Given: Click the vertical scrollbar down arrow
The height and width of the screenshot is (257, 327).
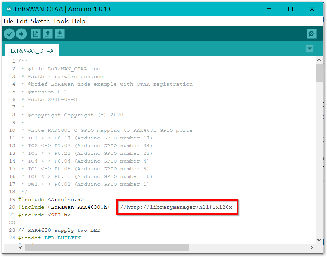Looking at the screenshot, I should (x=319, y=240).
